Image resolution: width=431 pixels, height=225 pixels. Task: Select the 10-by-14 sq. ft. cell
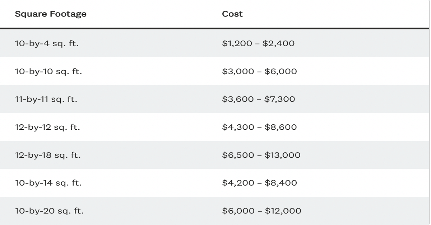click(48, 183)
